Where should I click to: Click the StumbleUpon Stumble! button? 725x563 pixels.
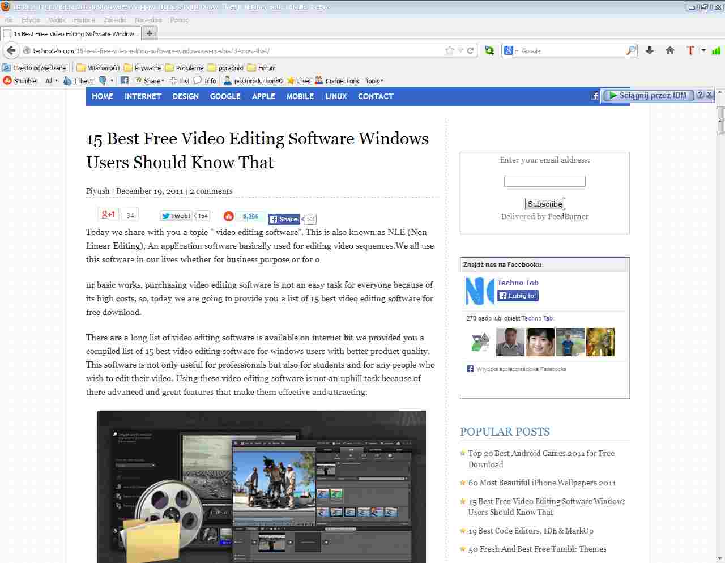coord(20,81)
